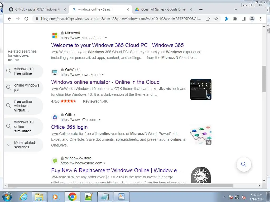This screenshot has width=270, height=202.
Task: Click the forward navigation arrow
Action: point(18,19)
